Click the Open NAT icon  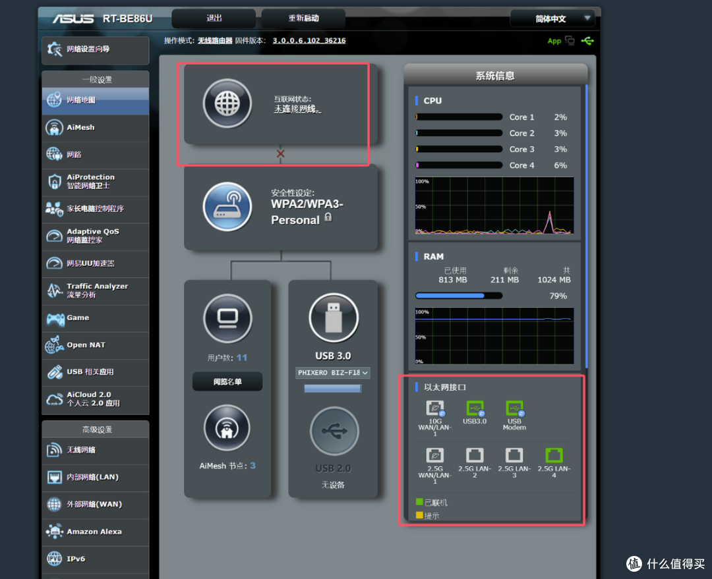coord(54,345)
